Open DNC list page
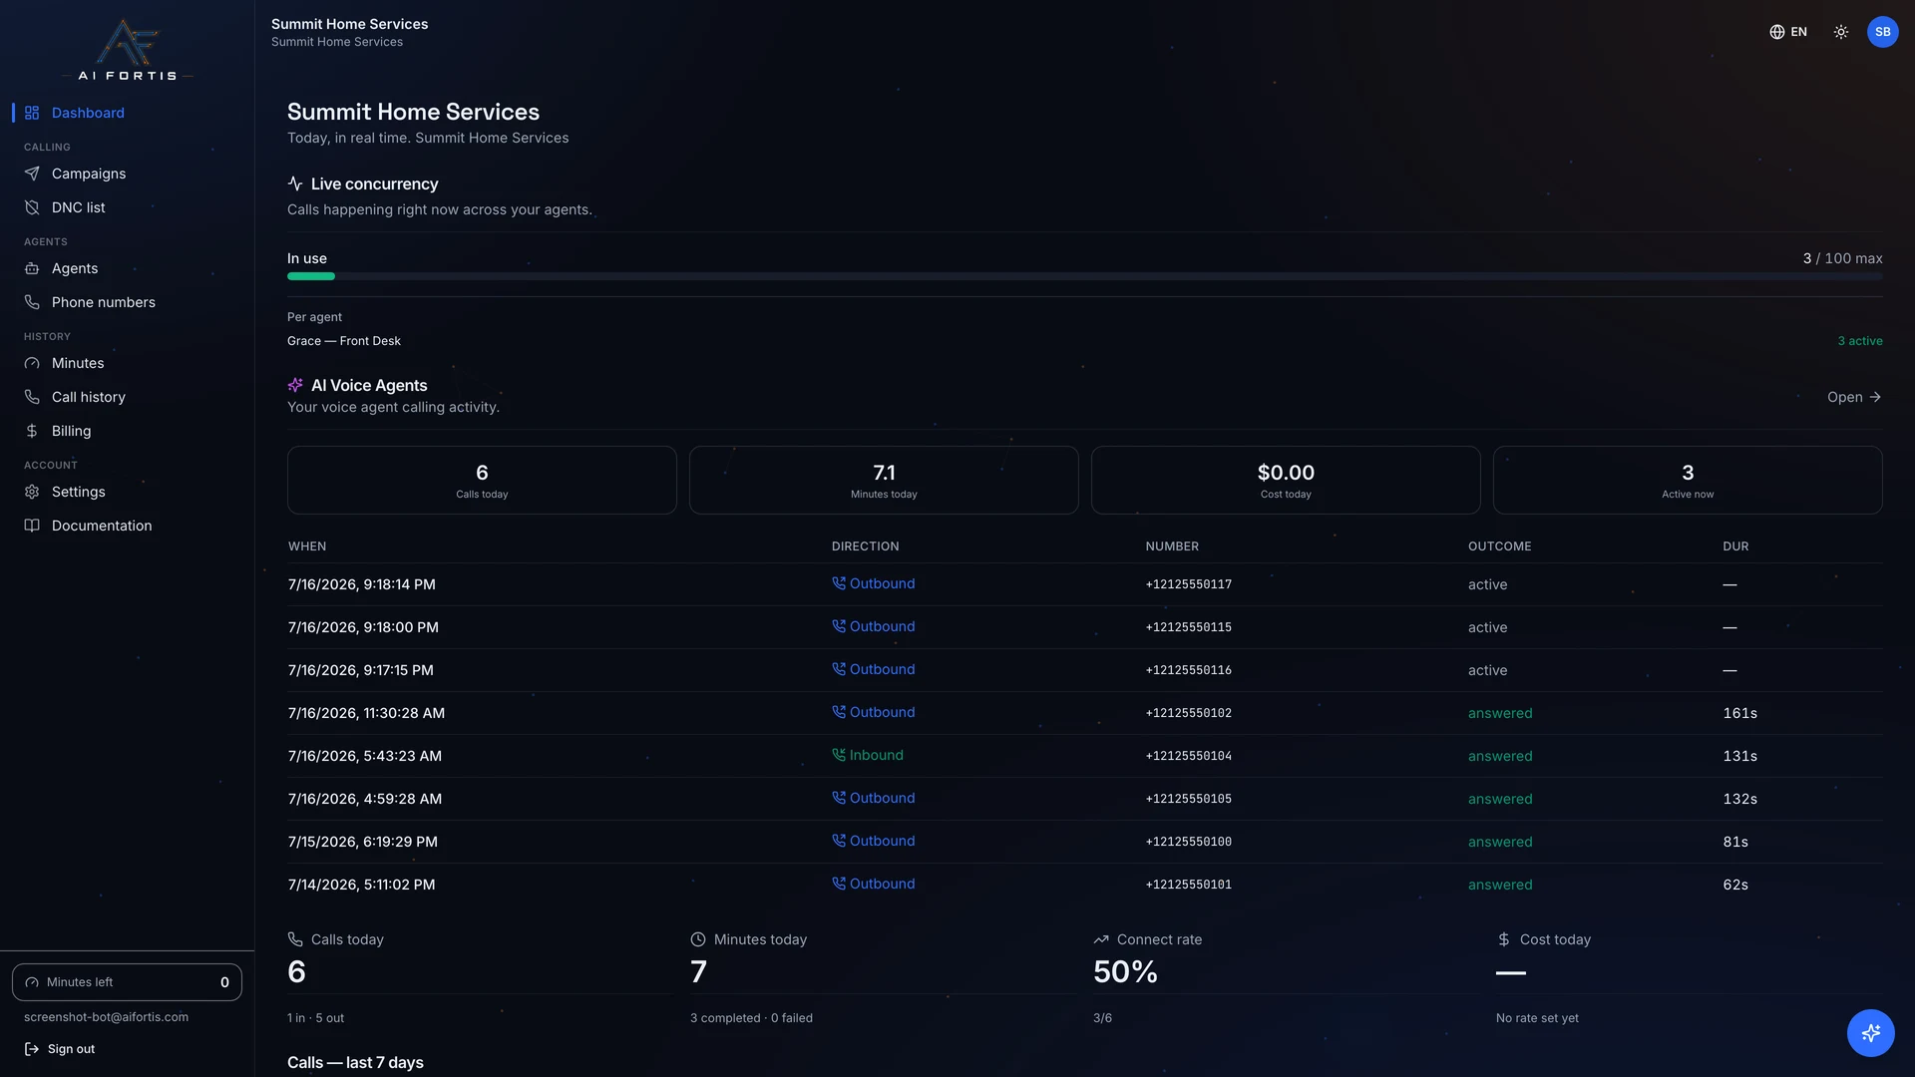 tap(128, 207)
